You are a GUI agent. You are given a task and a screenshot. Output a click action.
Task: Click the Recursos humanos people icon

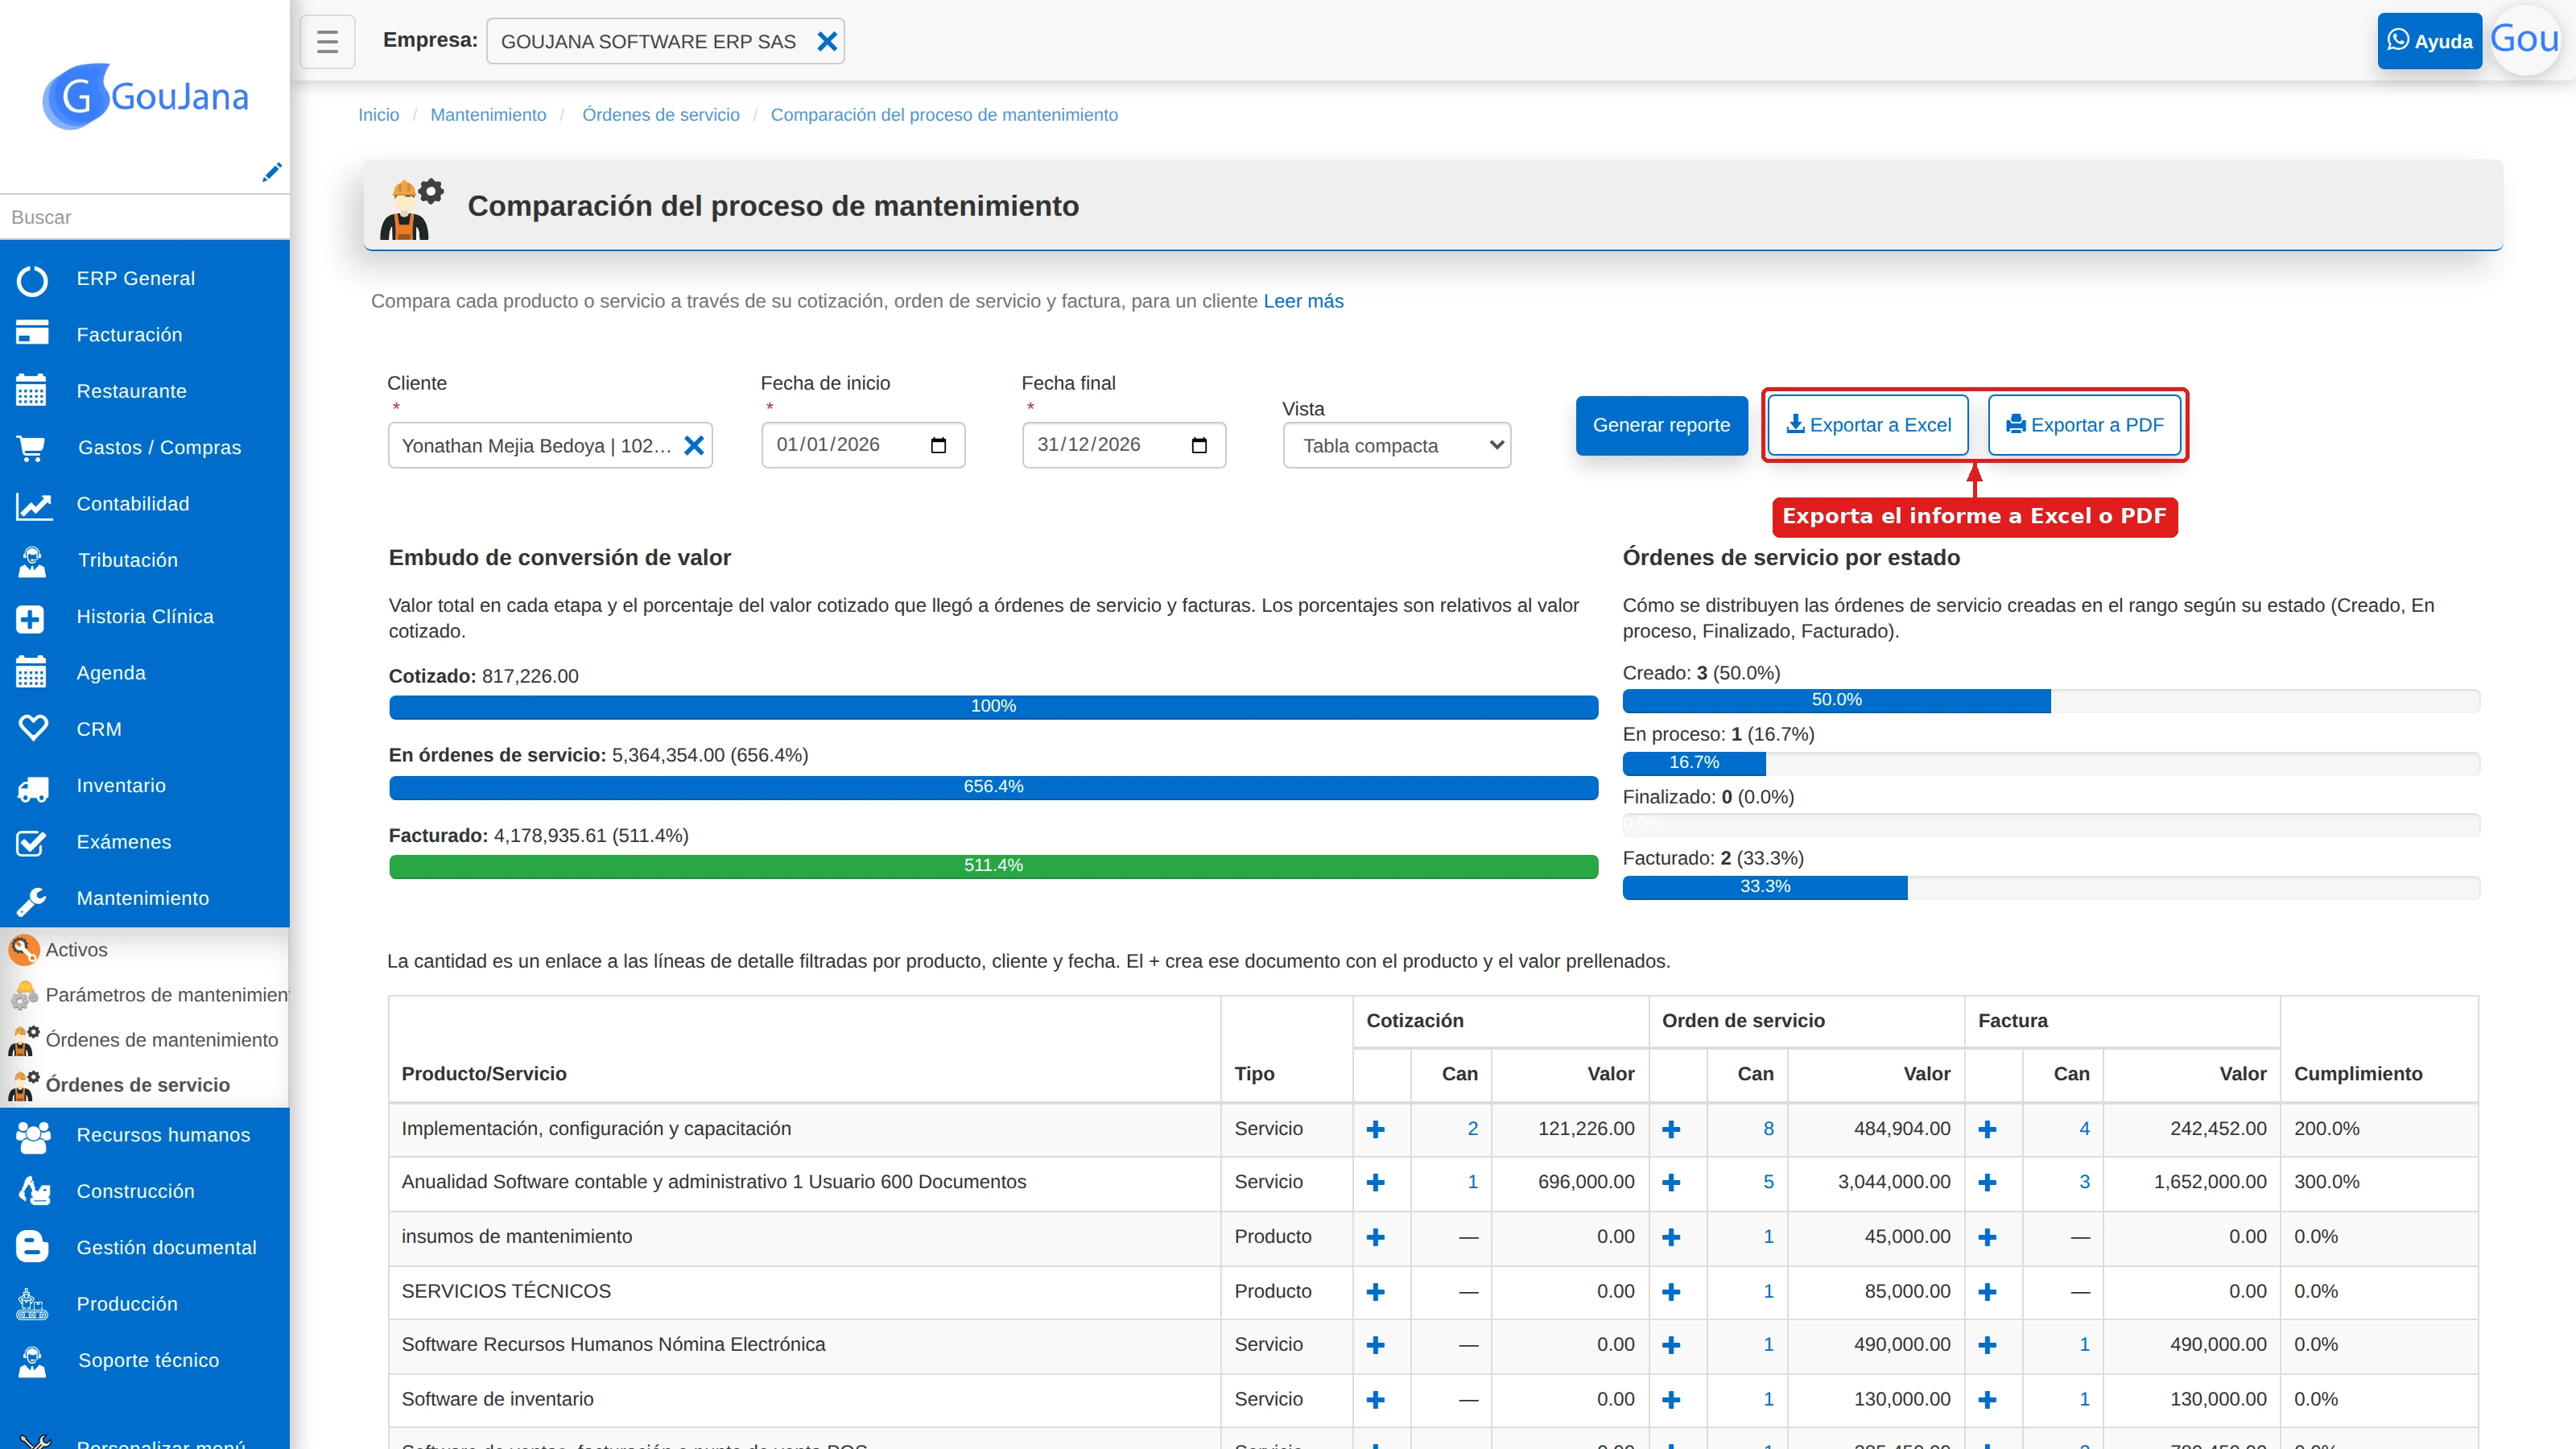tap(33, 1136)
